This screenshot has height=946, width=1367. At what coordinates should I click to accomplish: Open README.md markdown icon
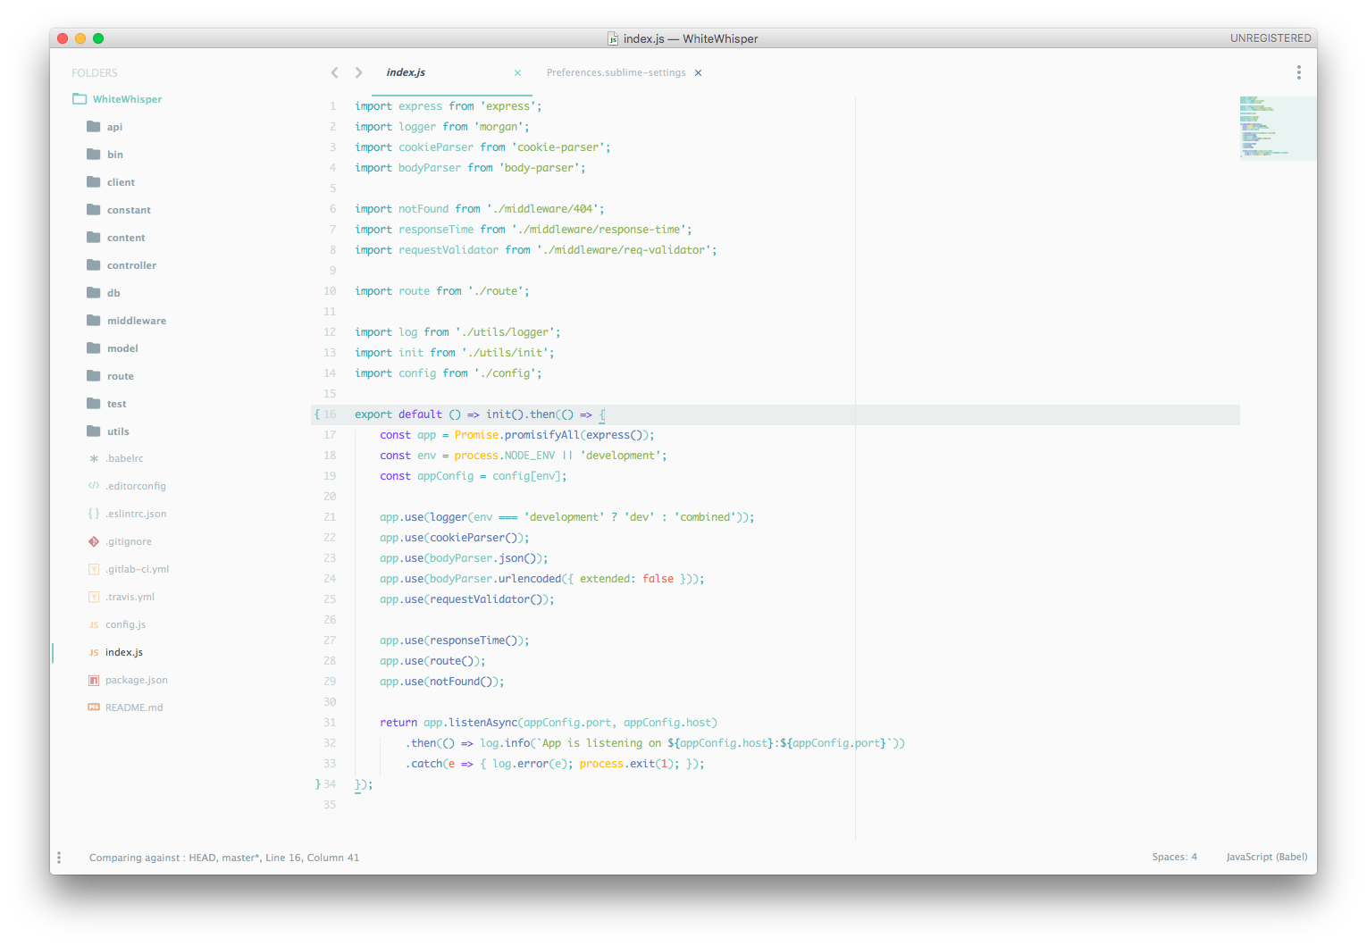[94, 707]
